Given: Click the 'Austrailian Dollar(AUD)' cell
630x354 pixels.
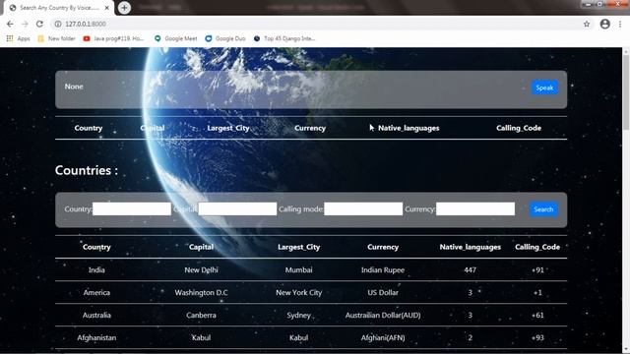Looking at the screenshot, I should coord(383,315).
